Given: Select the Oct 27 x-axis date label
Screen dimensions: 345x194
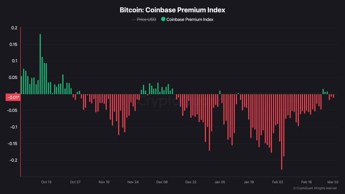Looking at the screenshot, I should pyautogui.click(x=75, y=182).
